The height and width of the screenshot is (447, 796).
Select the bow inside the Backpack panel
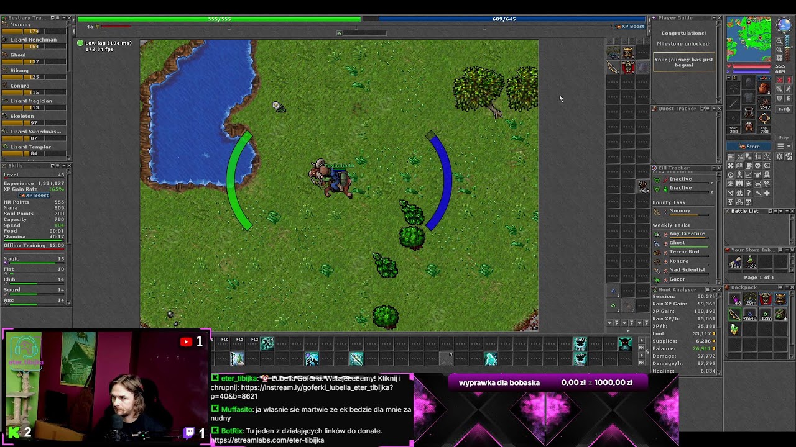734,315
